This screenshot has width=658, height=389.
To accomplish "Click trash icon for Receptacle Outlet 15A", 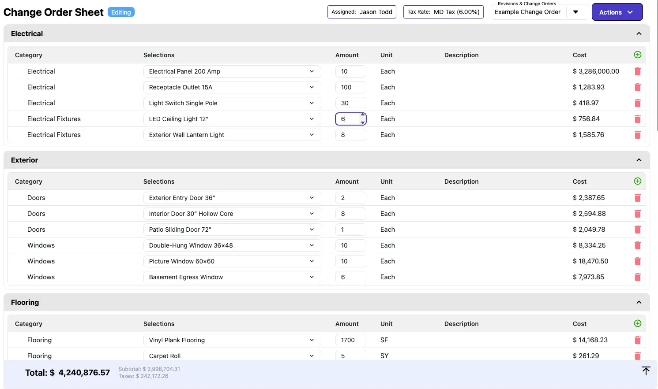I will coord(637,87).
